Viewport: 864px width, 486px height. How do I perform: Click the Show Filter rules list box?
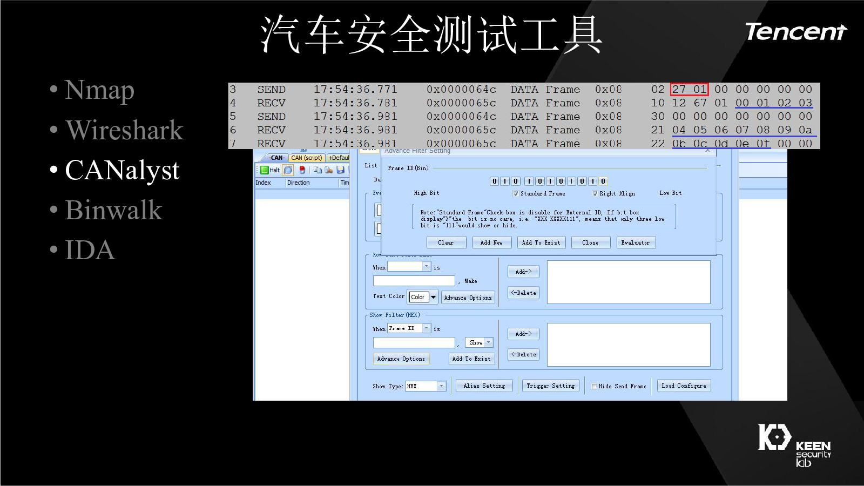coord(629,345)
